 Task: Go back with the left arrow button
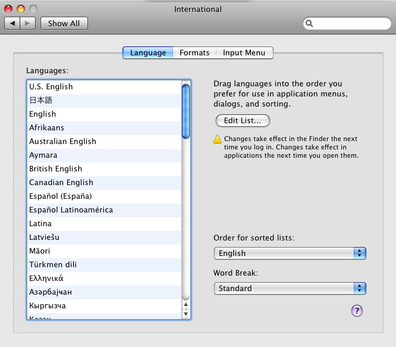click(12, 23)
